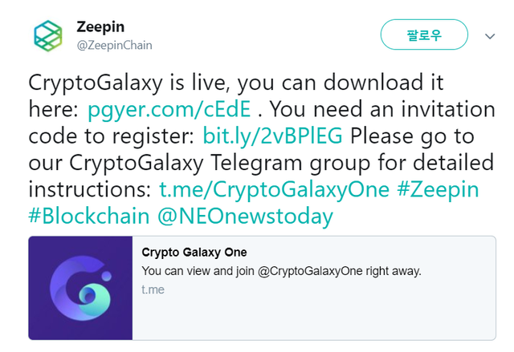Click the gray "t.me" card domain label
The image size is (514, 352).
click(x=153, y=289)
